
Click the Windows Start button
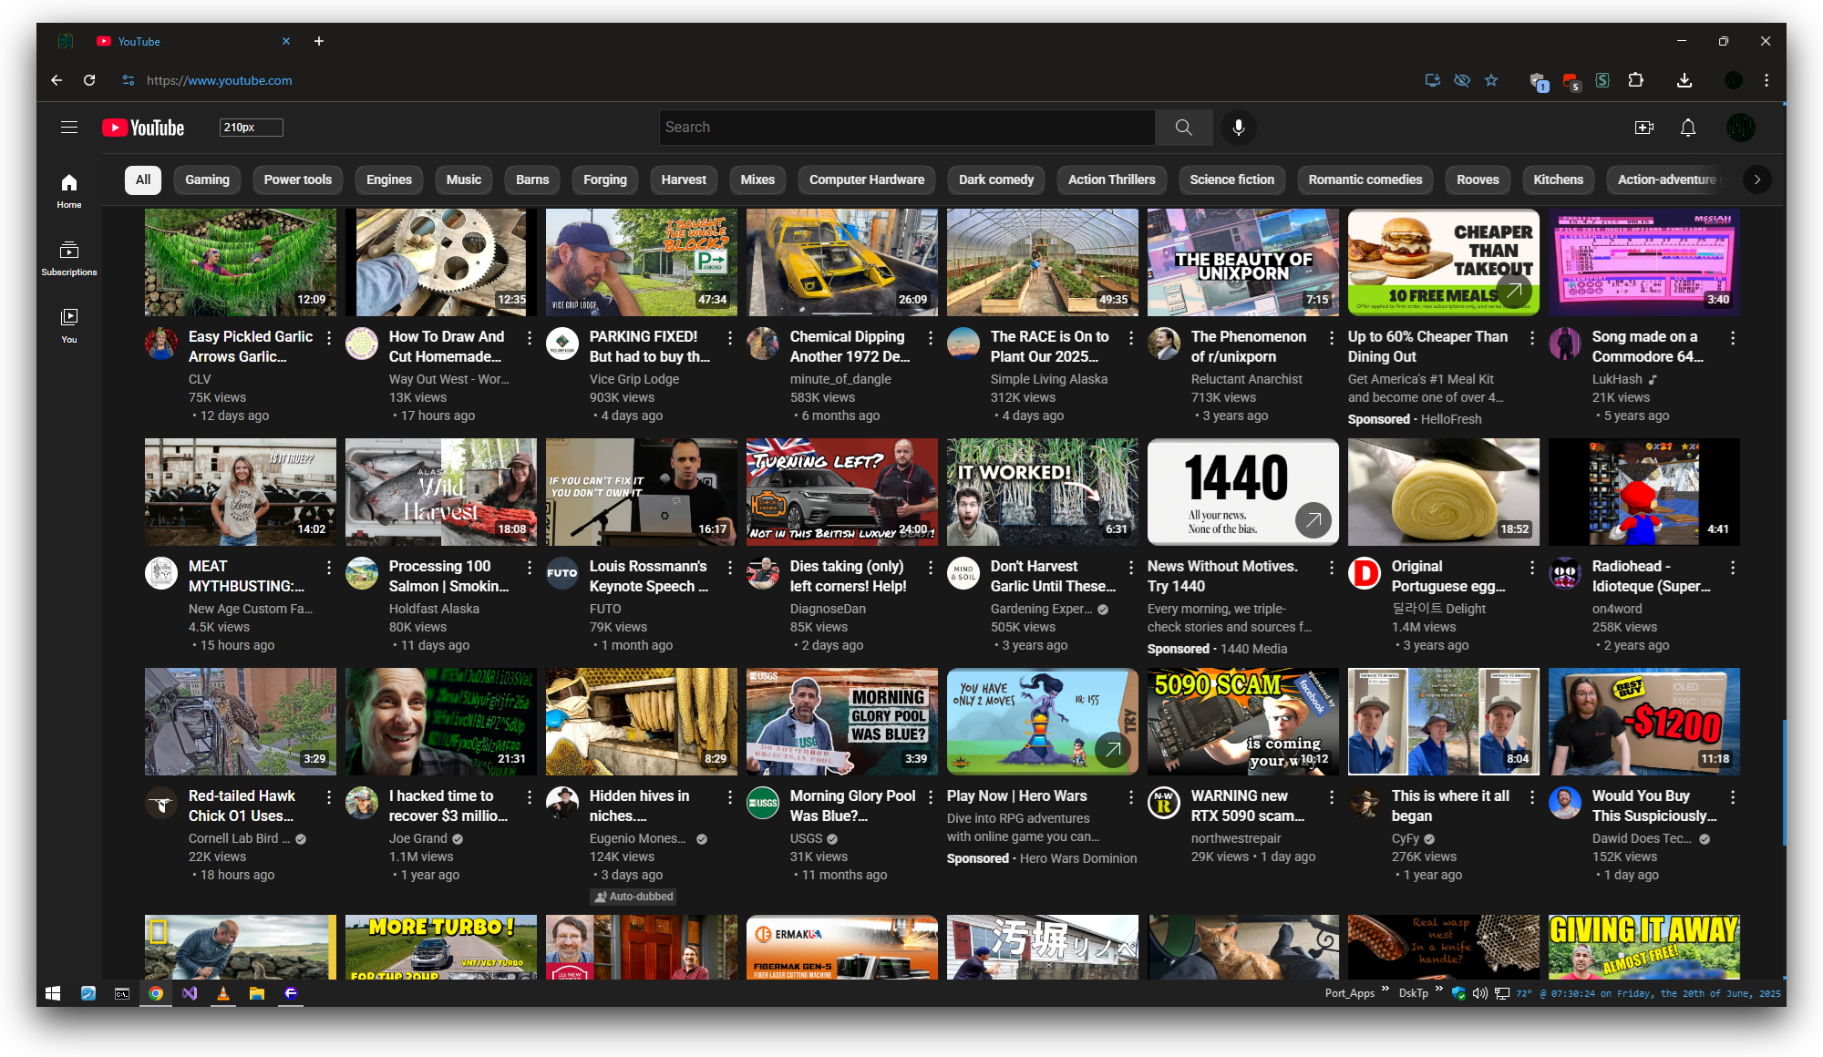coord(53,993)
